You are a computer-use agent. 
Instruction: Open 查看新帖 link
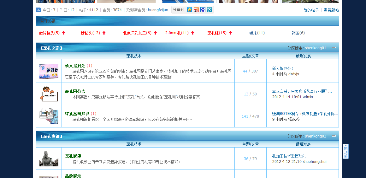[331, 10]
